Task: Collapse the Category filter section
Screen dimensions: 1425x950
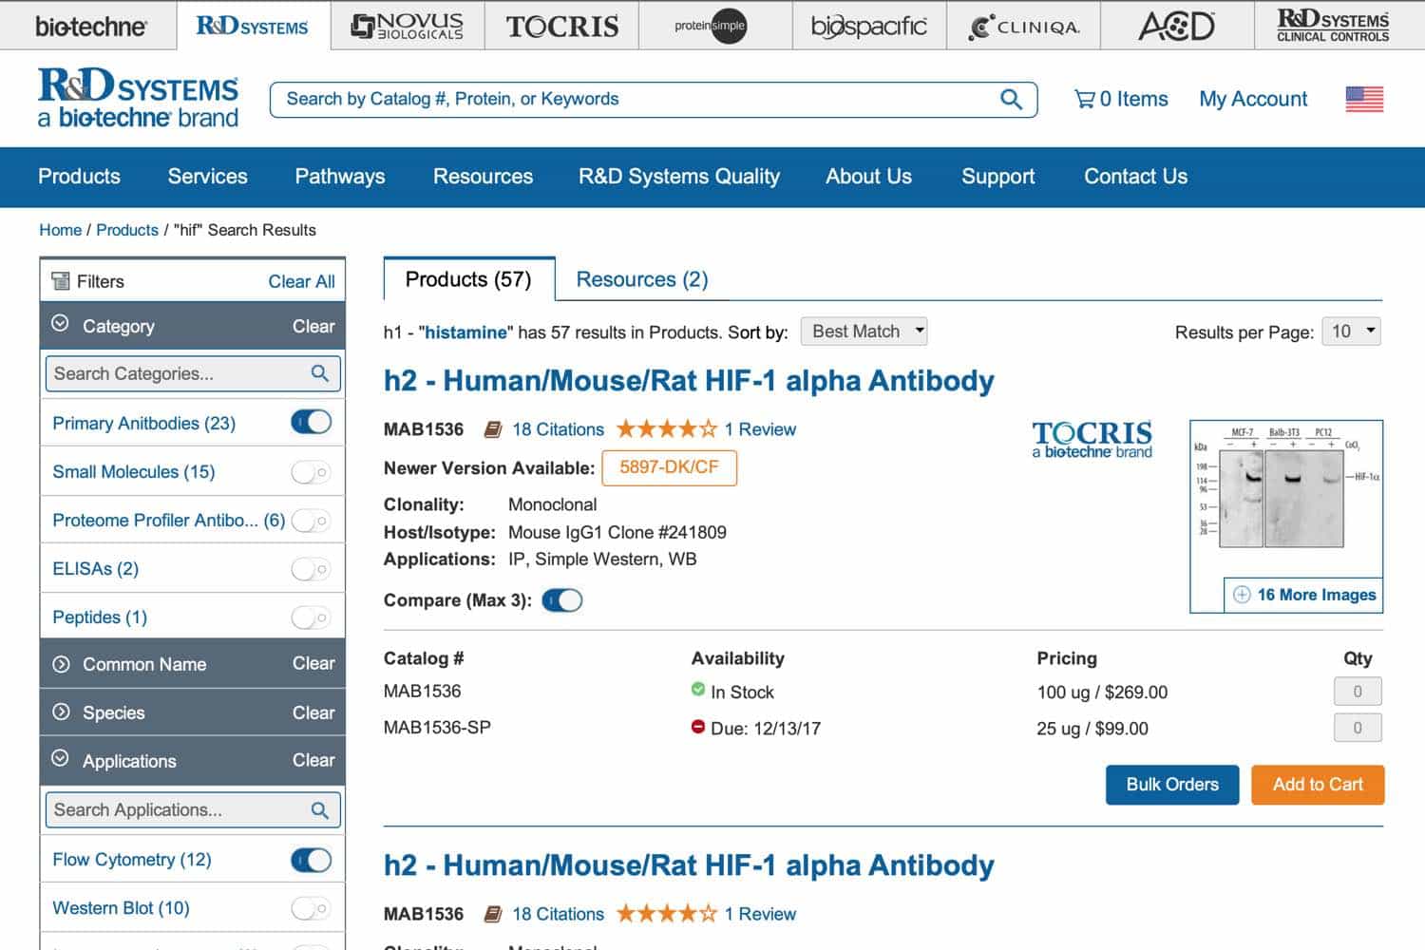Action: point(60,324)
